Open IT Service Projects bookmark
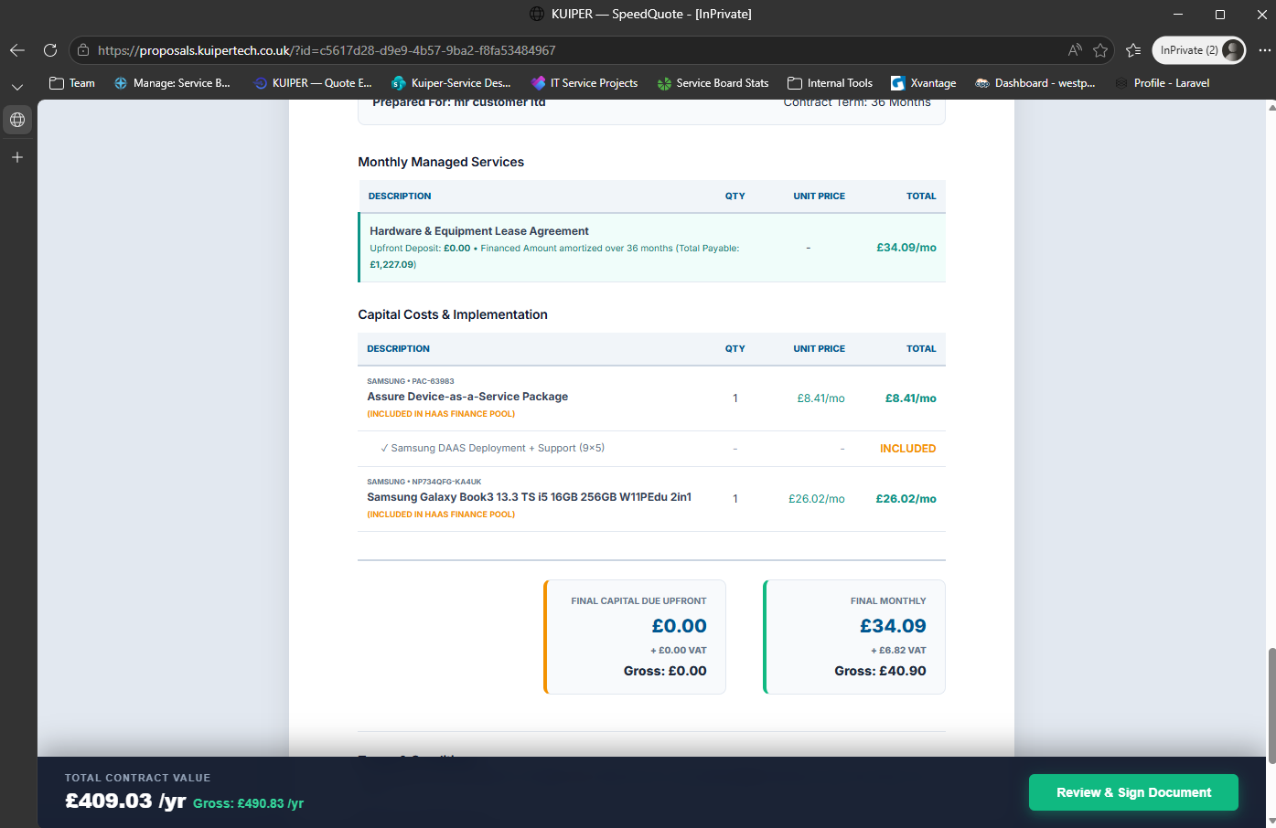 [584, 83]
